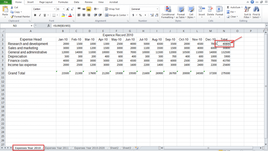The width and height of the screenshot is (268, 151).
Task: Open the Name Box dropdown arrow
Action: tap(32, 26)
